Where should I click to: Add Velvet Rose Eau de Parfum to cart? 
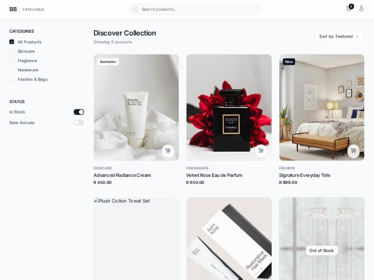tap(261, 150)
